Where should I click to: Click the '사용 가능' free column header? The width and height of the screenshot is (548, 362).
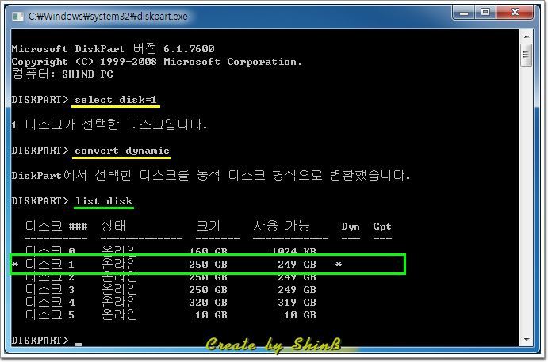pos(282,226)
